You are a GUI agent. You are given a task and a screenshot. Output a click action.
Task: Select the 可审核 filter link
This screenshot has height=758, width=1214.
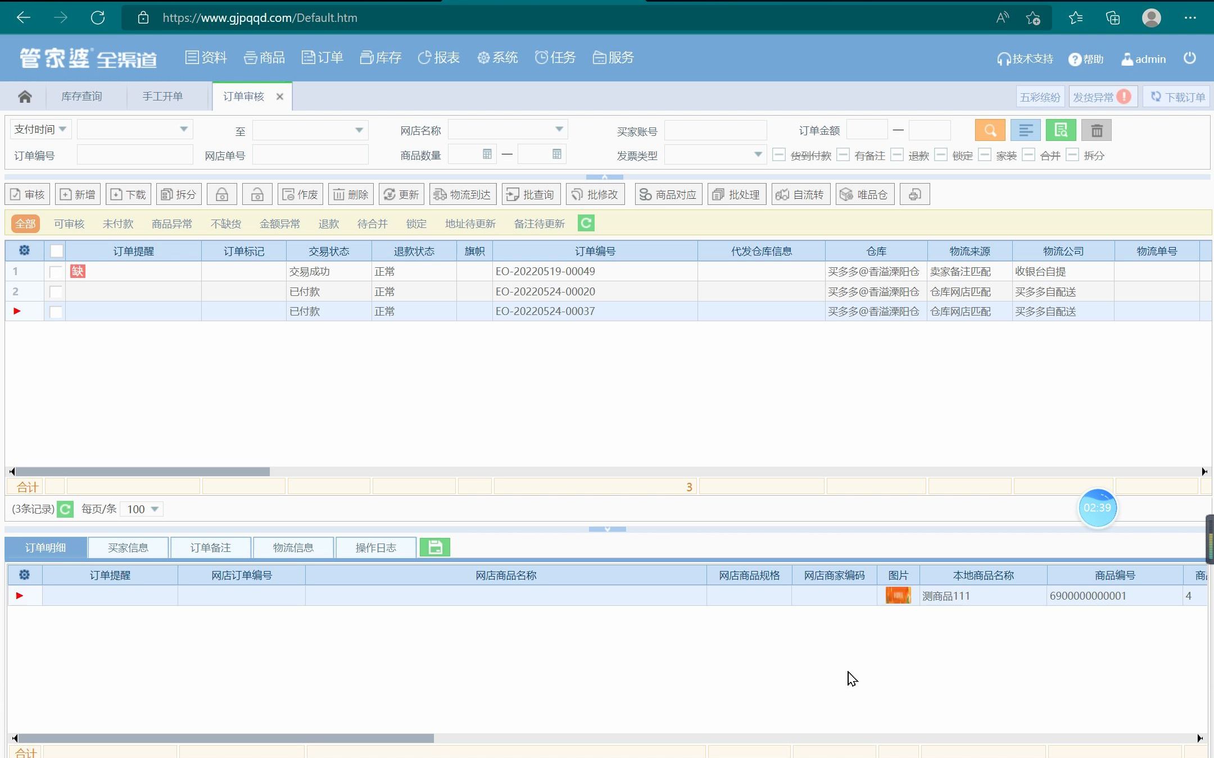[69, 224]
